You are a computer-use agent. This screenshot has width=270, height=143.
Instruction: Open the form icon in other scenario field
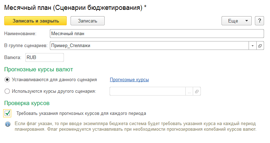coord(197,91)
